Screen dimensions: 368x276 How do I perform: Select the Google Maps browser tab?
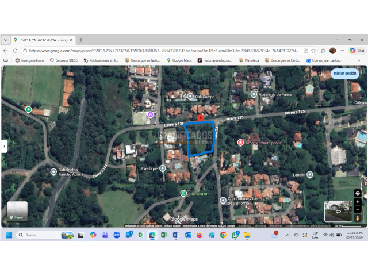[x=42, y=40]
